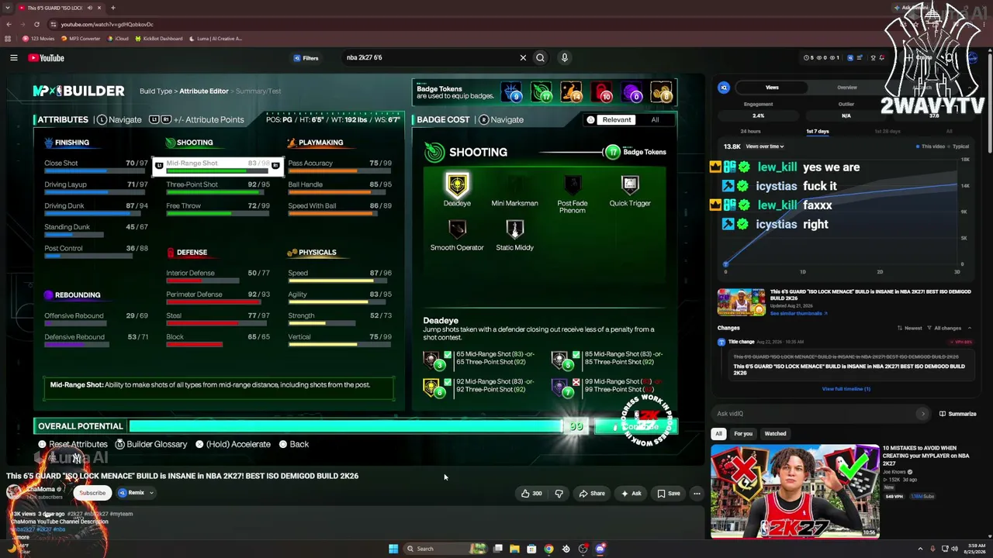Open File Explorer from the taskbar

514,549
